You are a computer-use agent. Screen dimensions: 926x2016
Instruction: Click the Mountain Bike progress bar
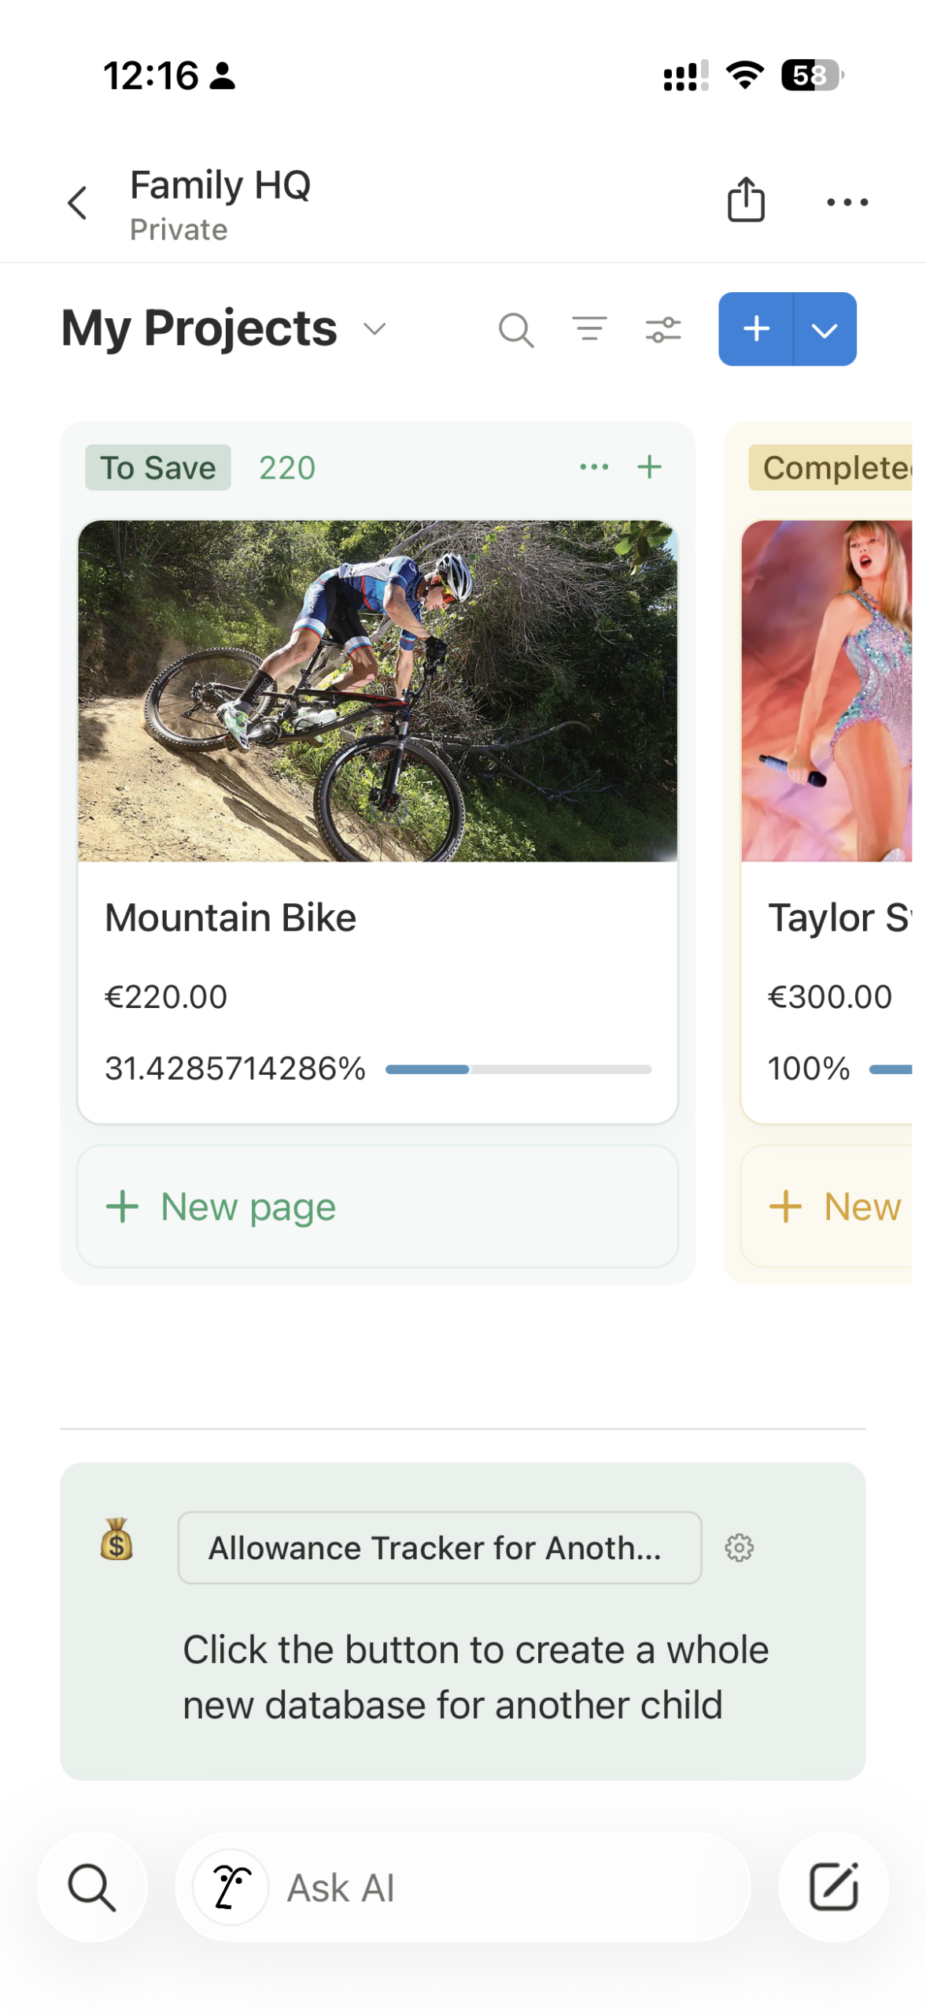(518, 1069)
